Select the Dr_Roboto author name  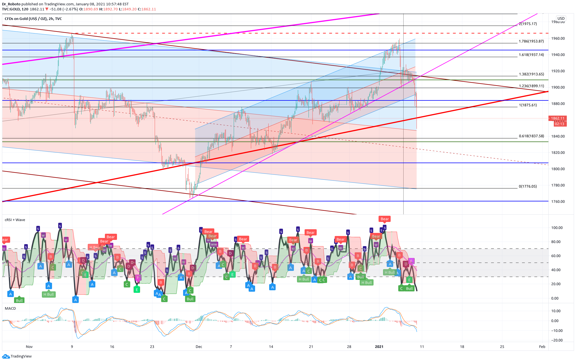coord(11,4)
